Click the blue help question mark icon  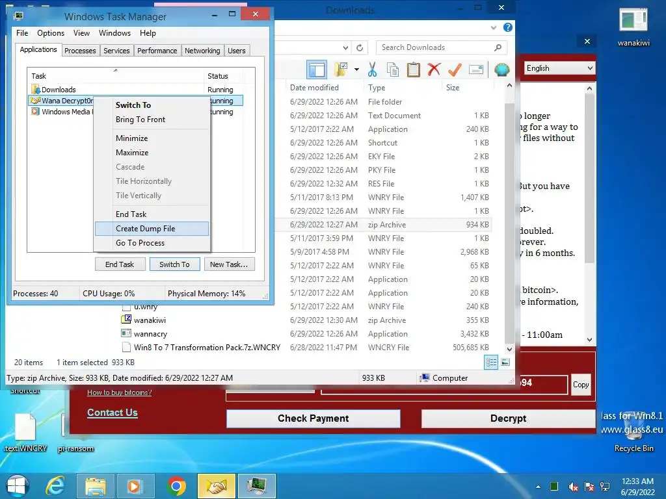coord(507,27)
